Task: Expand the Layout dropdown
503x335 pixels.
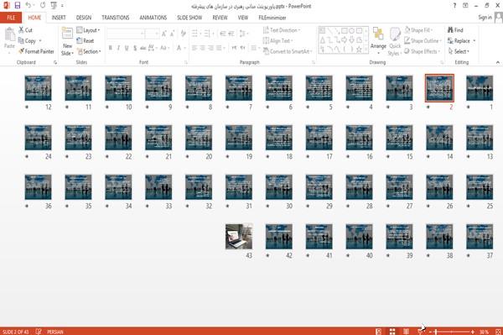Action: 88,30
